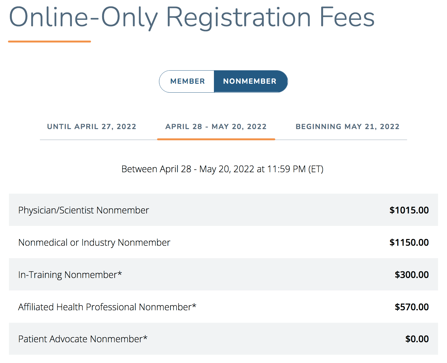Screen dimensions: 447x363
Task: Select the Nonmedical or Industry Nonmember row
Action: click(223, 242)
